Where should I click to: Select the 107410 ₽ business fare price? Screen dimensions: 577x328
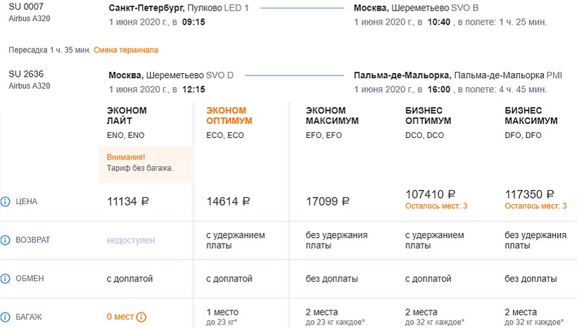[x=431, y=194]
